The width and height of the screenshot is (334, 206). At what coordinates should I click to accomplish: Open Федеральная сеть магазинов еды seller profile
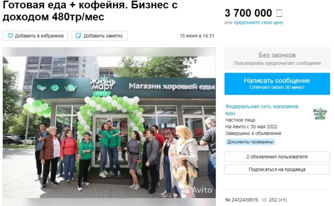pyautogui.click(x=262, y=110)
